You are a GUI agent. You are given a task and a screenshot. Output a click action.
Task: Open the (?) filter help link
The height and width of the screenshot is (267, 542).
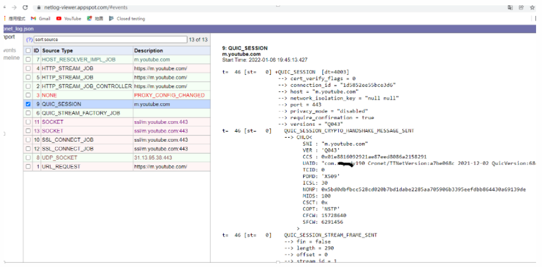coord(29,40)
